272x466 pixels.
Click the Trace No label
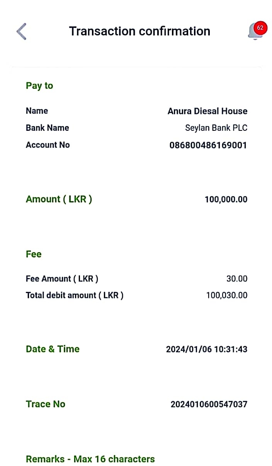(45, 404)
